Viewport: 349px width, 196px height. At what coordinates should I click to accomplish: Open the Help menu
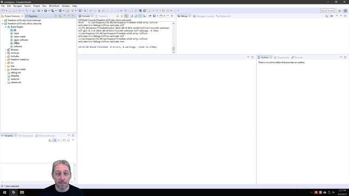75,6
